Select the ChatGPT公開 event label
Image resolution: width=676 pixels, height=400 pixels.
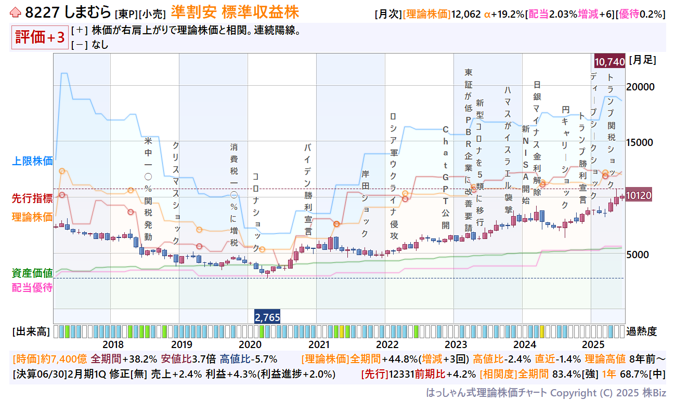pos(445,177)
